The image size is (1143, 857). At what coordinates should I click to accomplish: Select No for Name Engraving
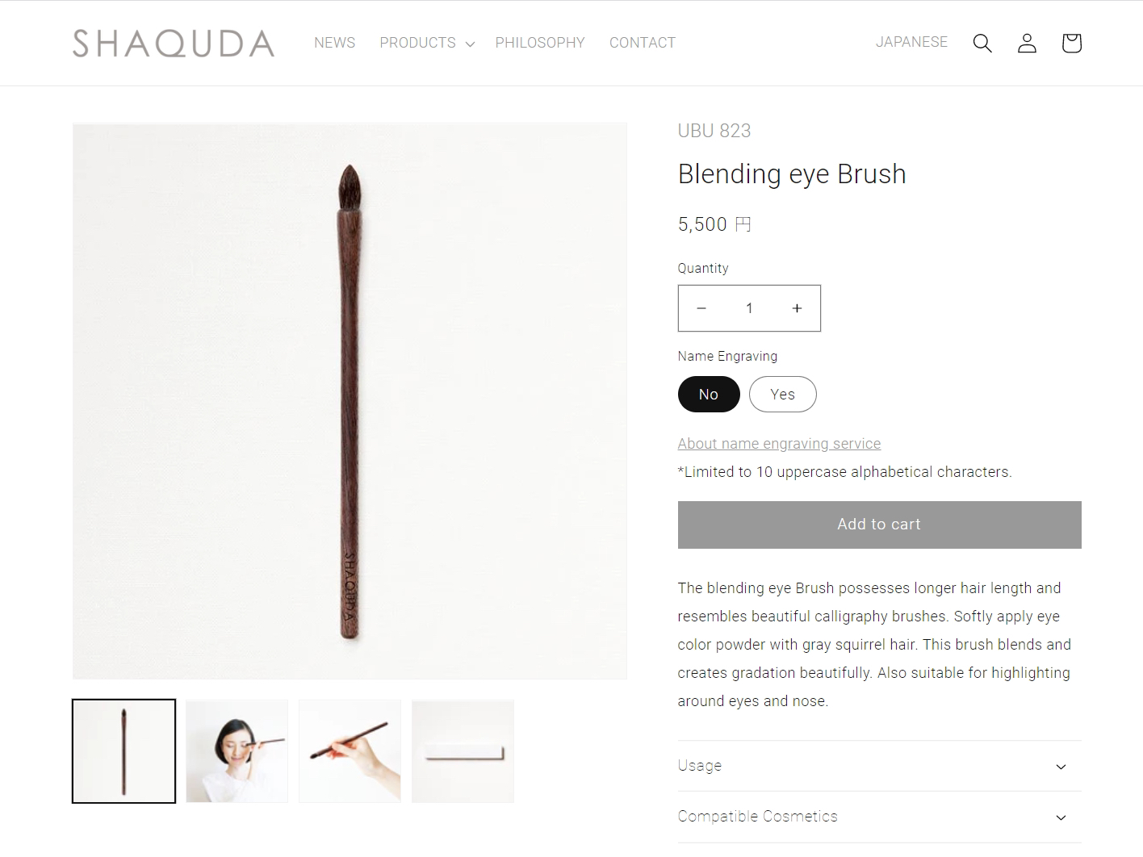[x=709, y=395]
